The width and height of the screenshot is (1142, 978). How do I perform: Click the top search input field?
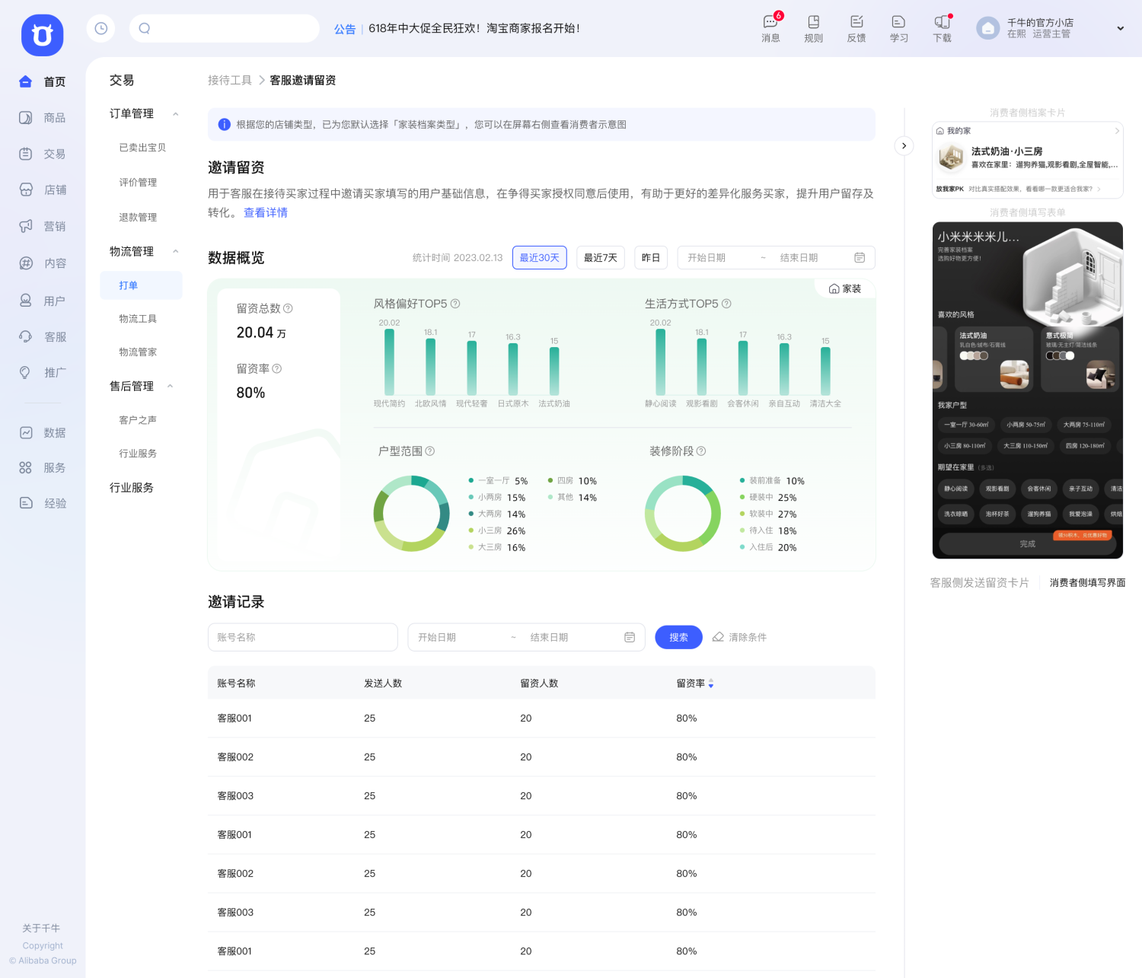pos(225,28)
